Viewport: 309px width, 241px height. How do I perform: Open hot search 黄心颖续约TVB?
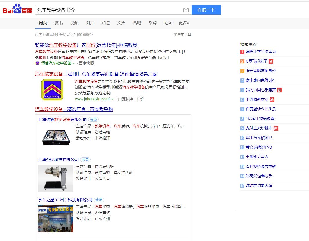(259, 147)
